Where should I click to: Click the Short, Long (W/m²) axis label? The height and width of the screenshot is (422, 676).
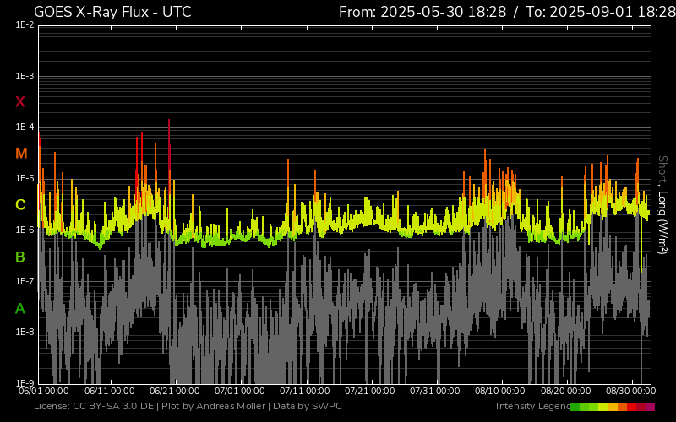click(x=663, y=205)
